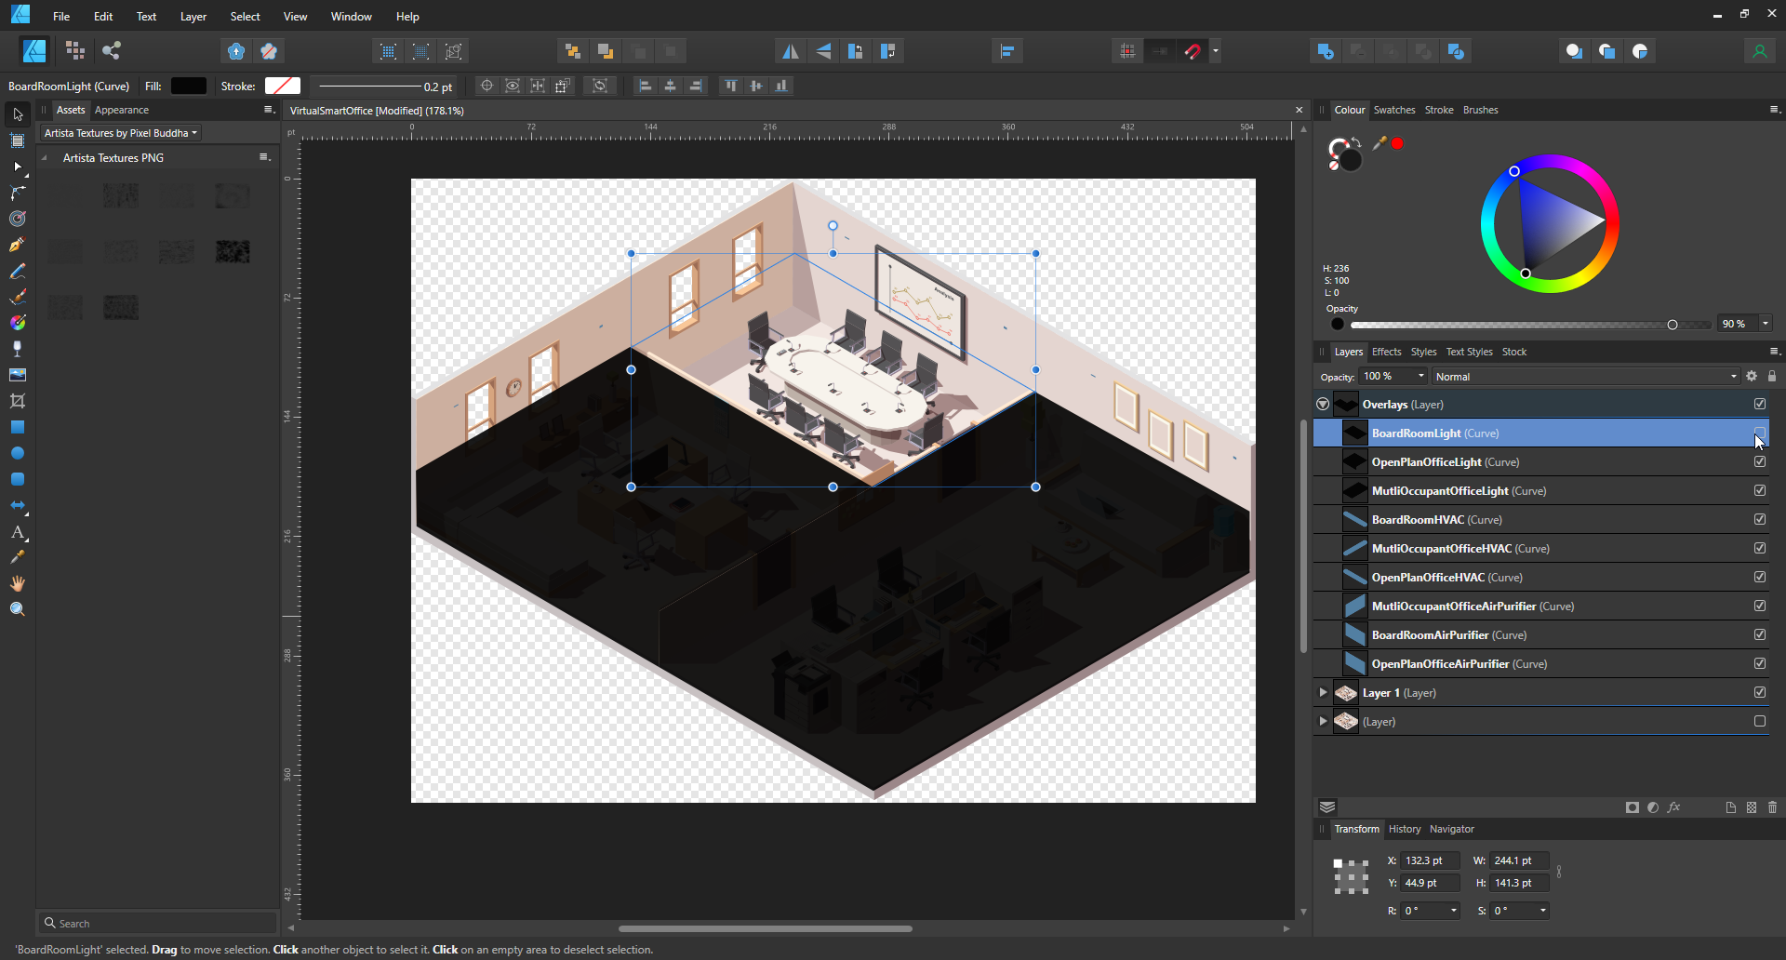Select the Artistic Text tool
This screenshot has height=960, width=1786.
(18, 532)
